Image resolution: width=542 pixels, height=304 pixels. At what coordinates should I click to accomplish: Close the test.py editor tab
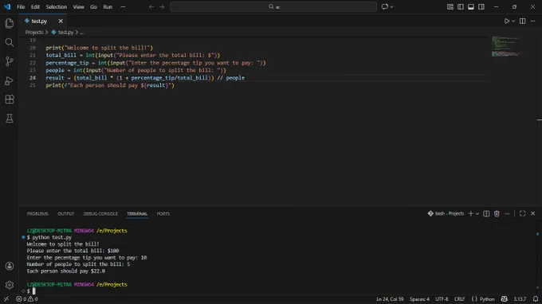click(x=61, y=21)
